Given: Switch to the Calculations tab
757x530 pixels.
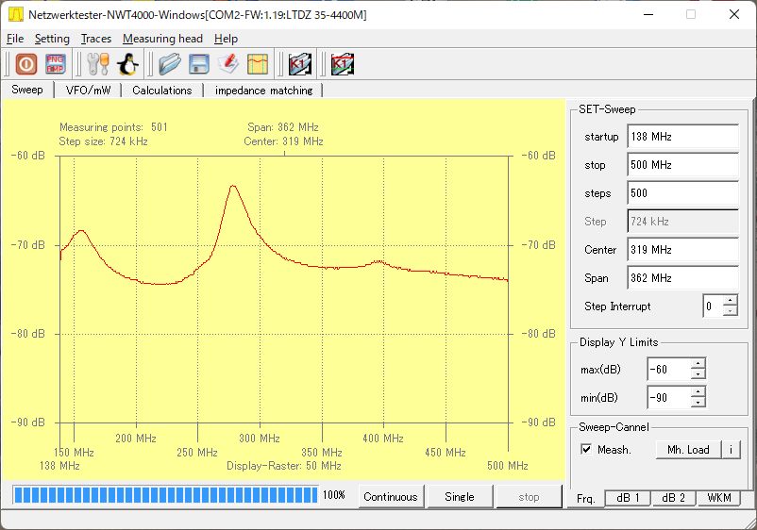Looking at the screenshot, I should click(x=162, y=91).
